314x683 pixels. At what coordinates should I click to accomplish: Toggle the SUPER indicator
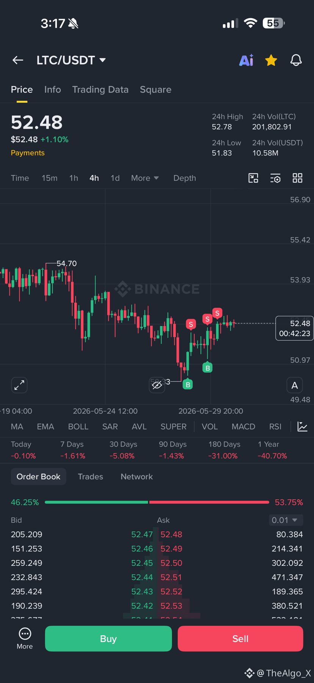pos(173,426)
